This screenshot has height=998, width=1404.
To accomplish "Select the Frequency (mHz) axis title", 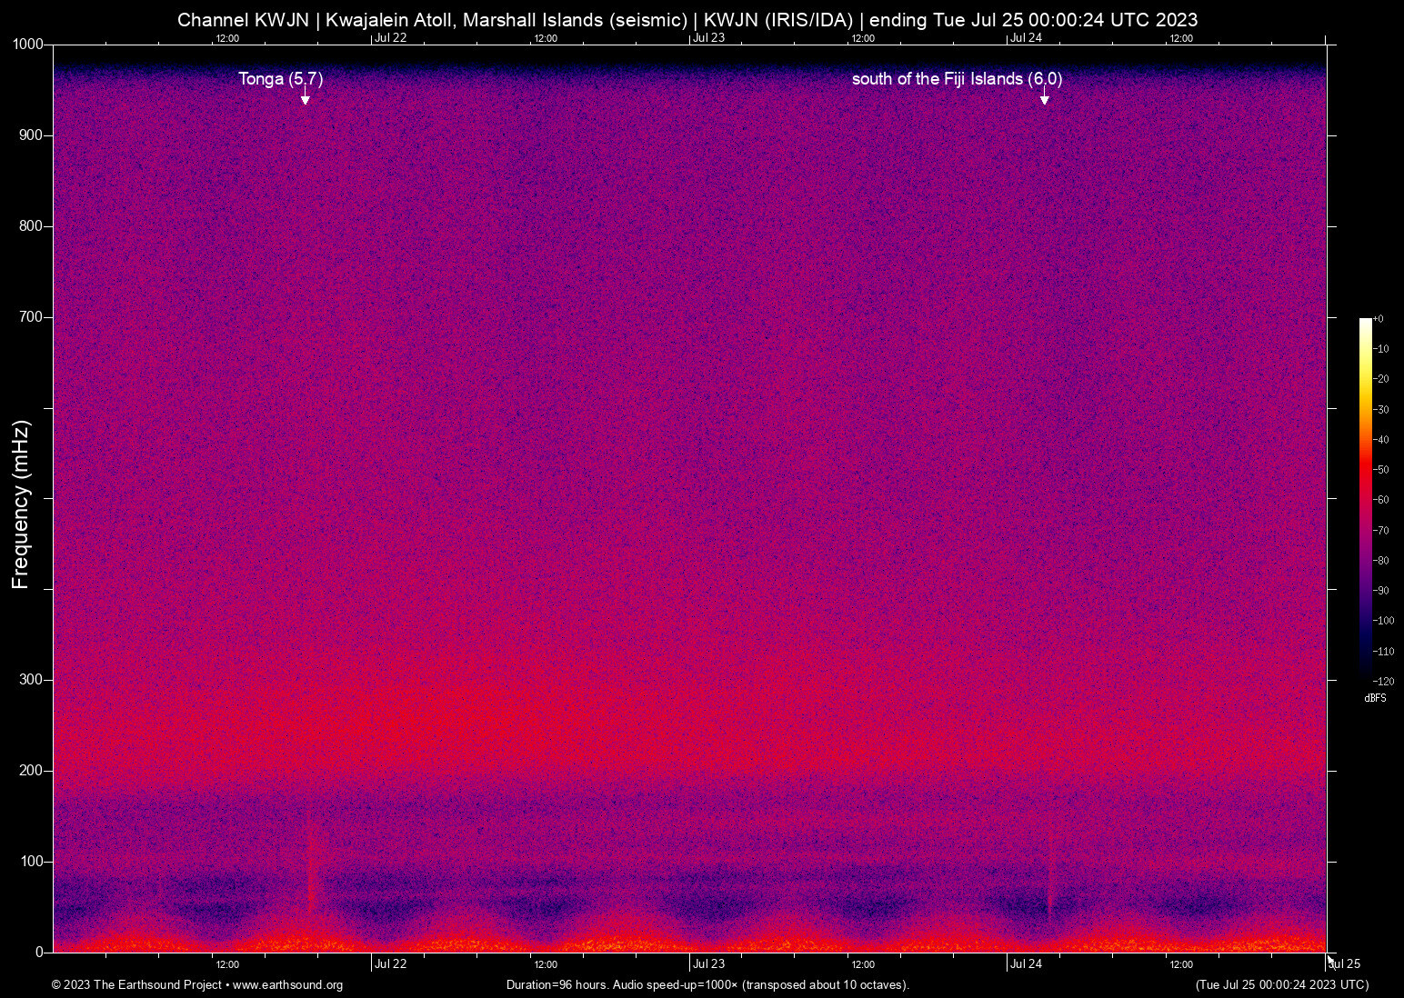I will click(20, 499).
